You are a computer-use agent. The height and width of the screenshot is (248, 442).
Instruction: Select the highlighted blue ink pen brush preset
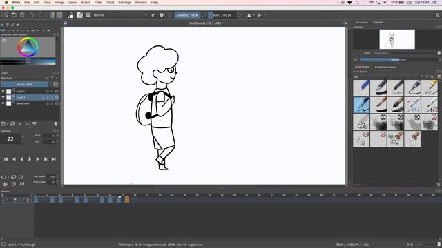(x=361, y=105)
